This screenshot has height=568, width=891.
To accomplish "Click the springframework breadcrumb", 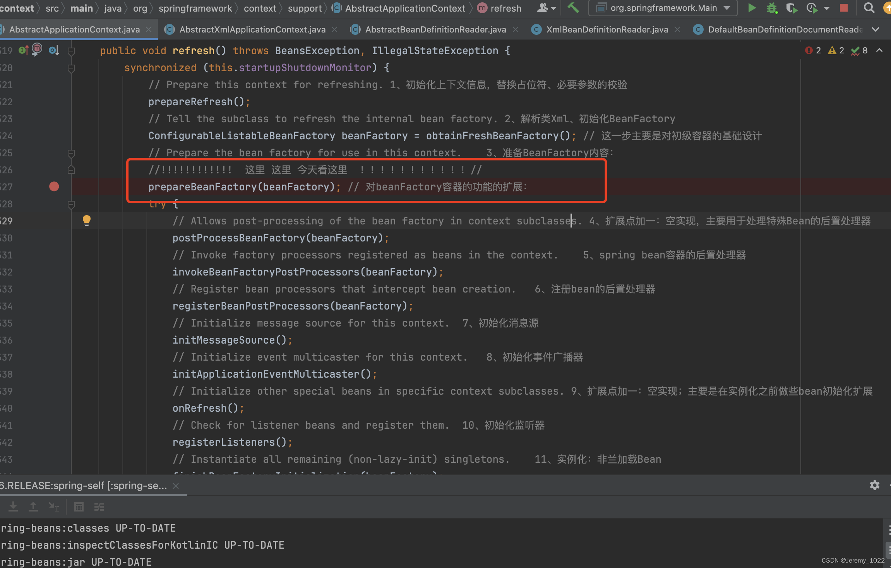I will click(x=195, y=8).
